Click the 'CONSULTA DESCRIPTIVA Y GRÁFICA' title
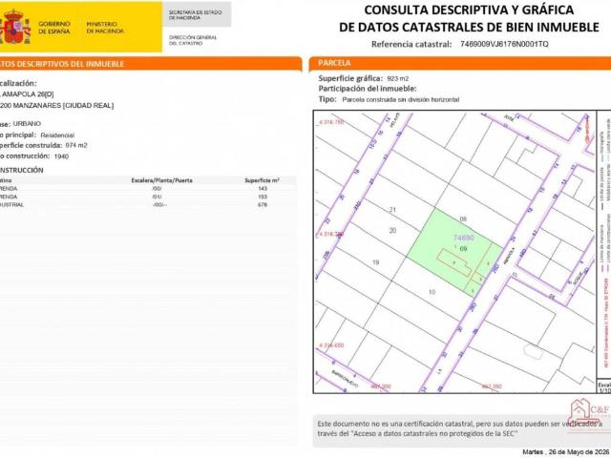Viewport: 611px width, 458px height. [x=469, y=10]
